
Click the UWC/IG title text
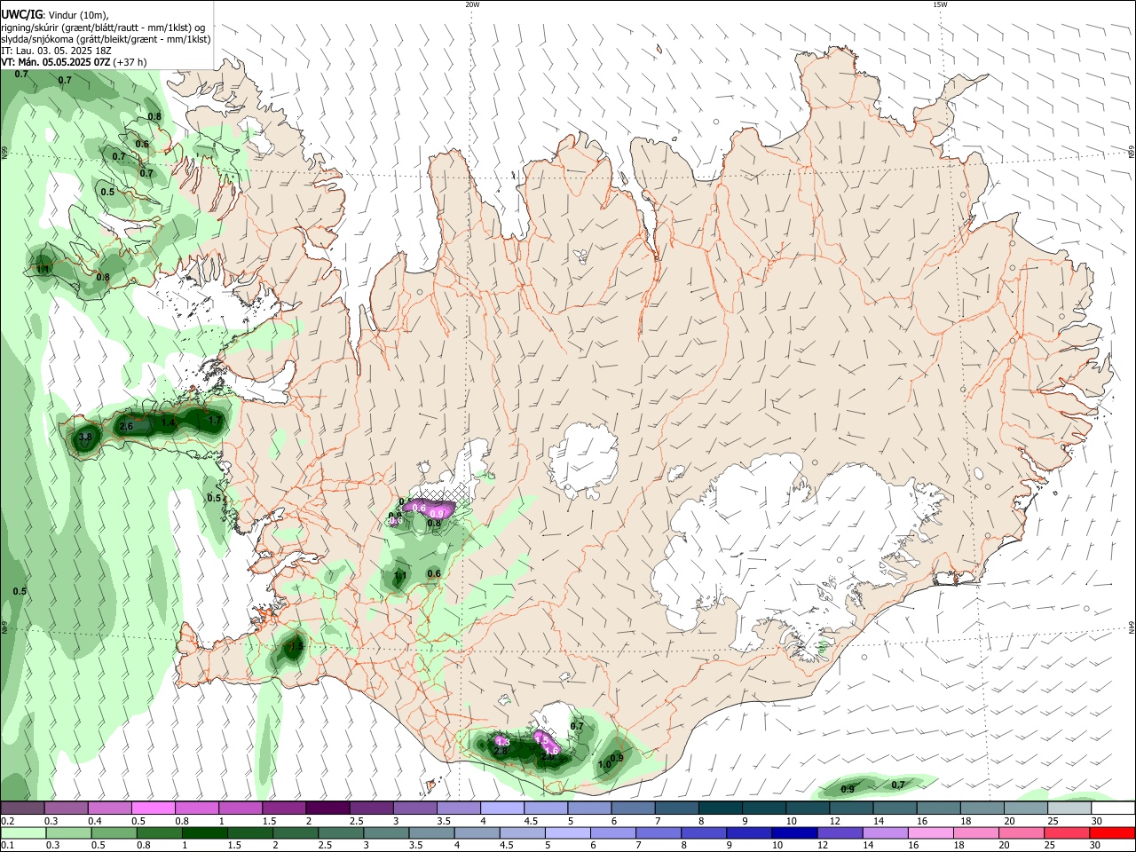pyautogui.click(x=21, y=13)
